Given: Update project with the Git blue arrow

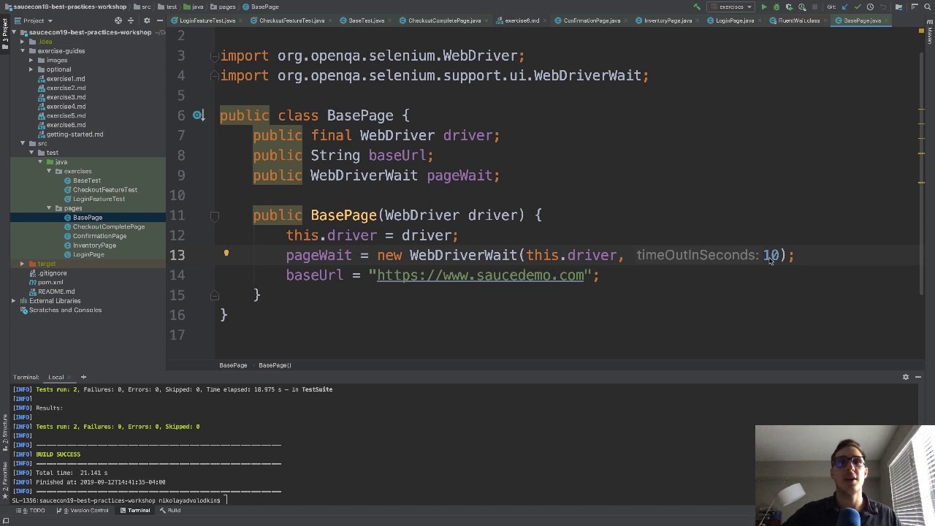Looking at the screenshot, I should 845,7.
